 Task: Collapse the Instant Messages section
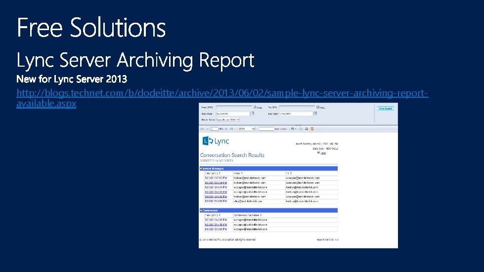point(201,168)
